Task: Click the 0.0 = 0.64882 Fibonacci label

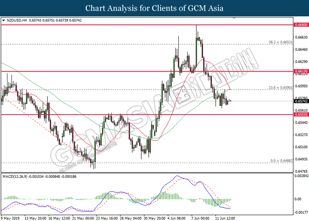Action: pos(282,160)
